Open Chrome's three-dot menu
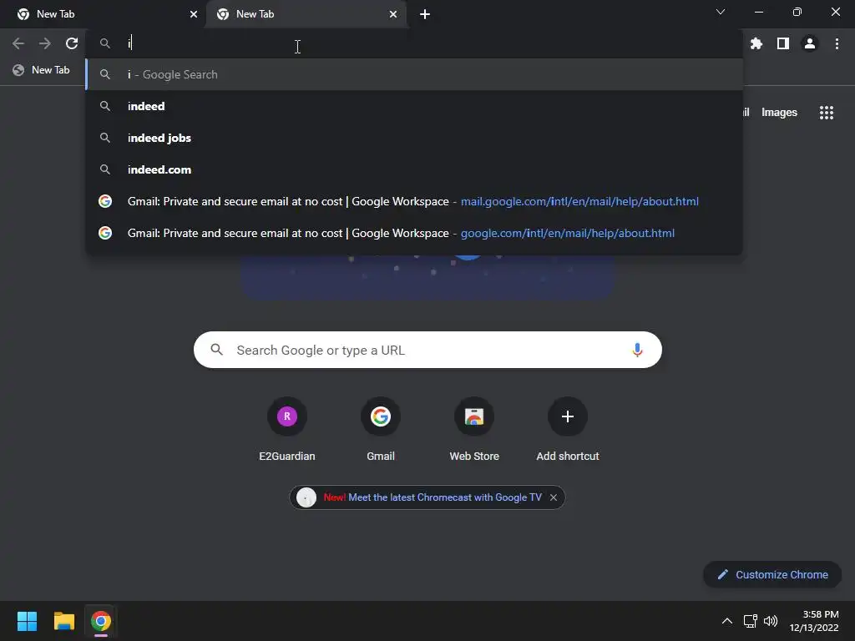 pyautogui.click(x=837, y=43)
